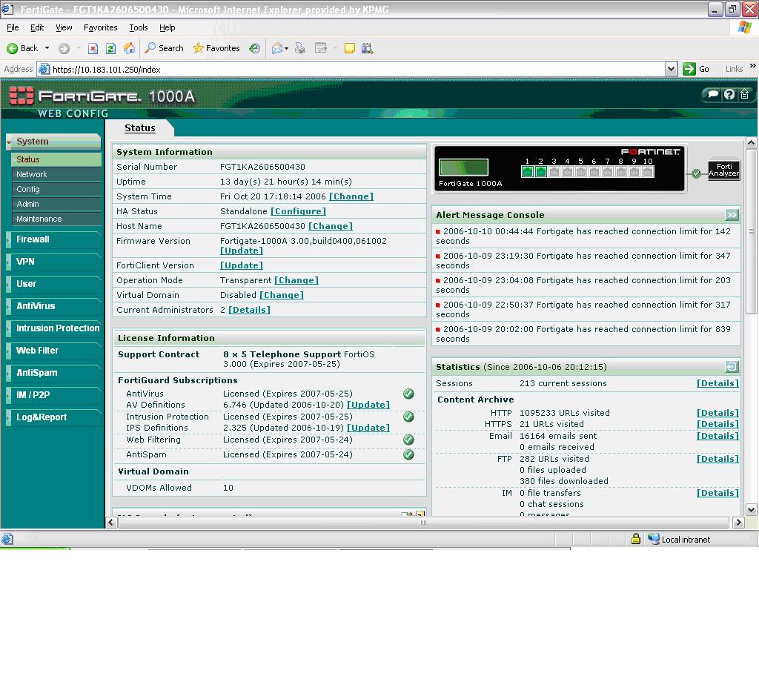Click port 1 on the FortiGate unit

click(x=527, y=172)
